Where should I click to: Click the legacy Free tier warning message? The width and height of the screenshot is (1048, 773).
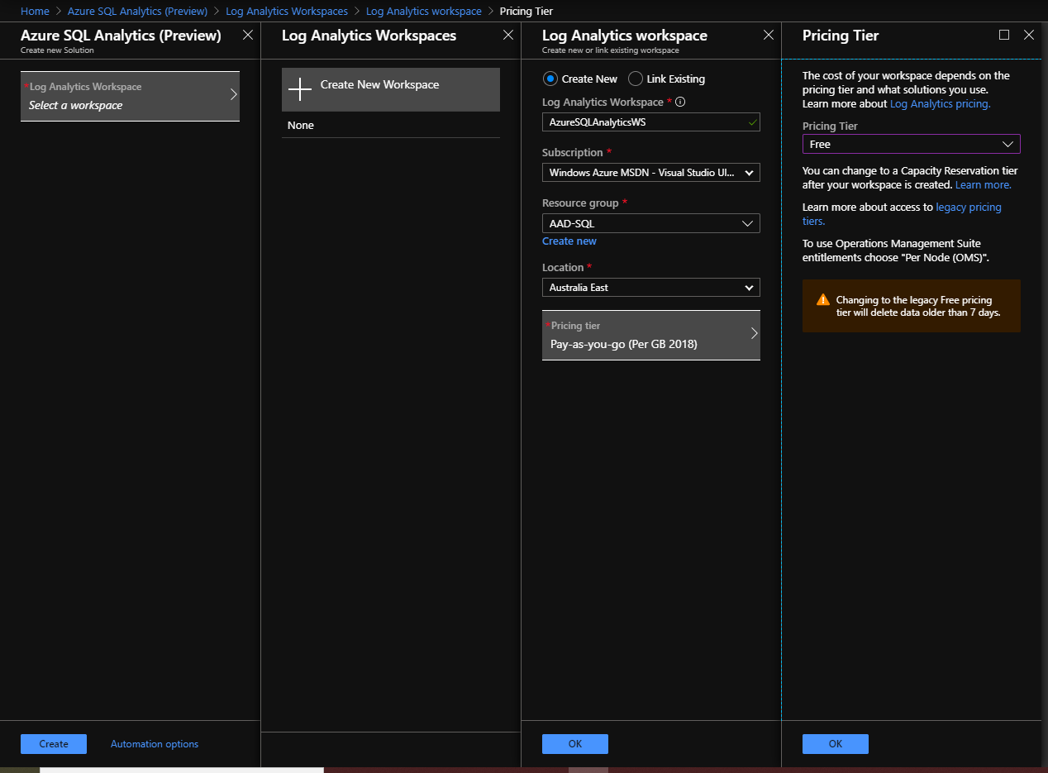[x=912, y=306]
